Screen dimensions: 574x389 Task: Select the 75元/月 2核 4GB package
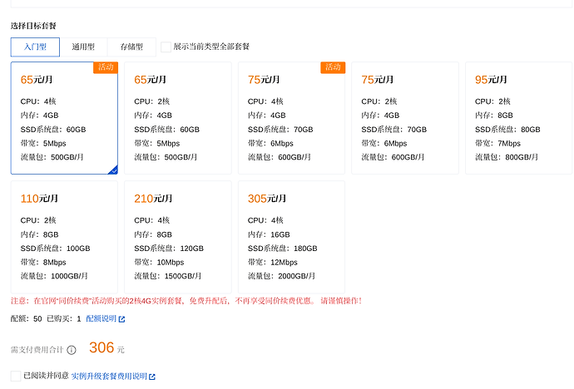[405, 118]
